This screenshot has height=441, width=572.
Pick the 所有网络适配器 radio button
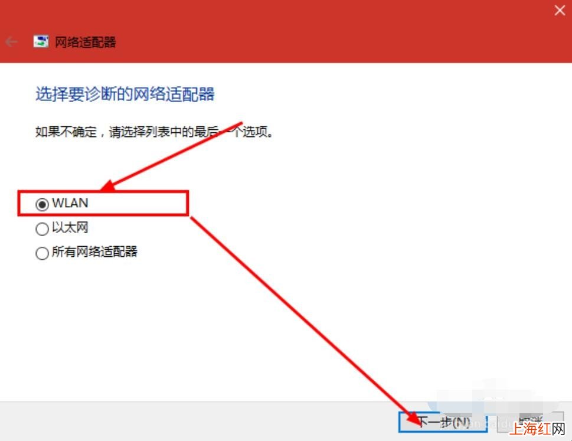coord(42,253)
